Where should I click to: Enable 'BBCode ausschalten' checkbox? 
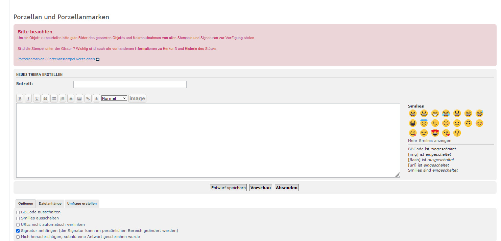(18, 212)
